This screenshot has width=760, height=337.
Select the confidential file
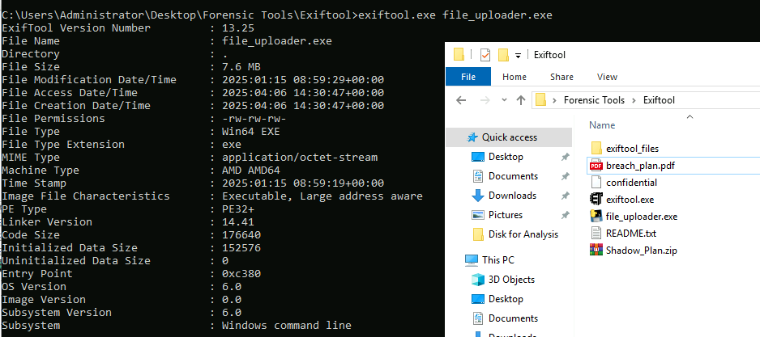click(631, 182)
